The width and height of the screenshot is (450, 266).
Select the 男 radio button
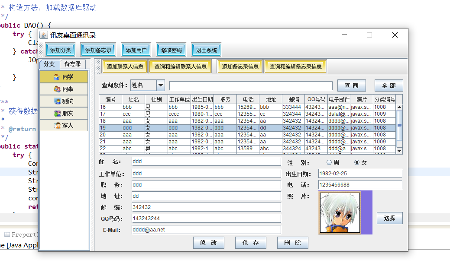tap(329, 162)
